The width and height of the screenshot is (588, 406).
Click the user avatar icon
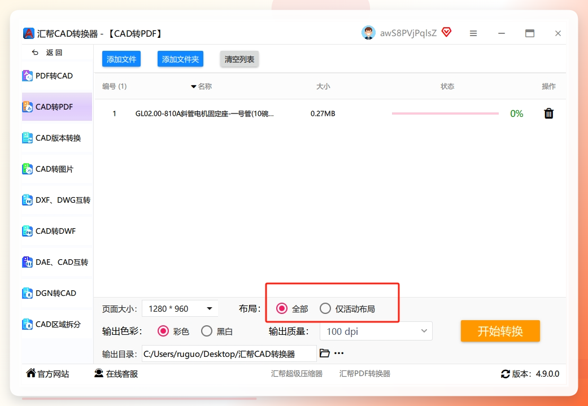tap(368, 33)
